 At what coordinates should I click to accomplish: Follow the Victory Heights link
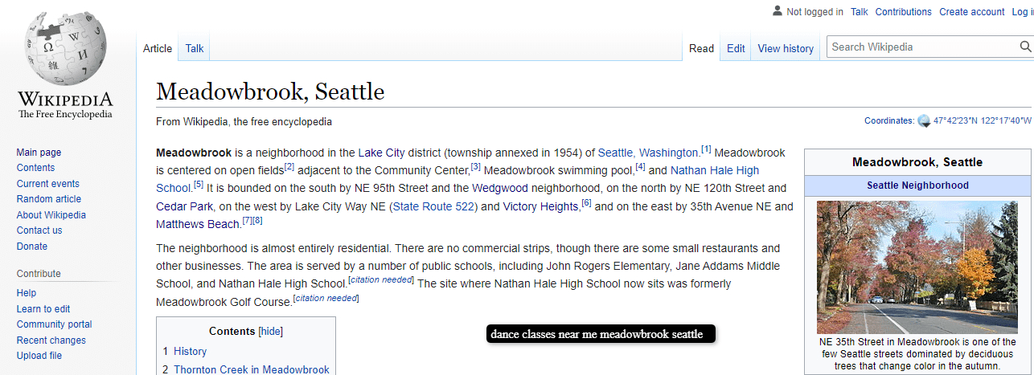point(541,206)
